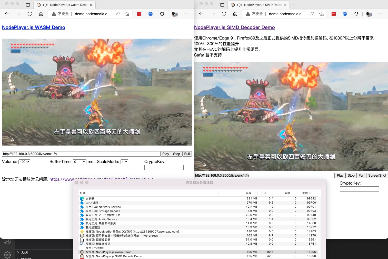Select the GPU 进程 puzzle icon row

(82, 203)
